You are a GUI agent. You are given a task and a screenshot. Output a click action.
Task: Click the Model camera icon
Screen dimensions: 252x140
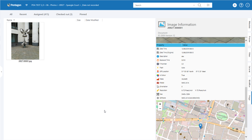pos(158,83)
